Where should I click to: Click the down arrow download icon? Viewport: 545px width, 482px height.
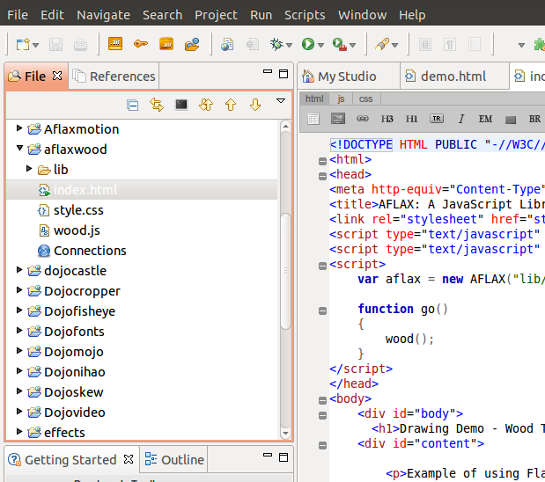[255, 105]
